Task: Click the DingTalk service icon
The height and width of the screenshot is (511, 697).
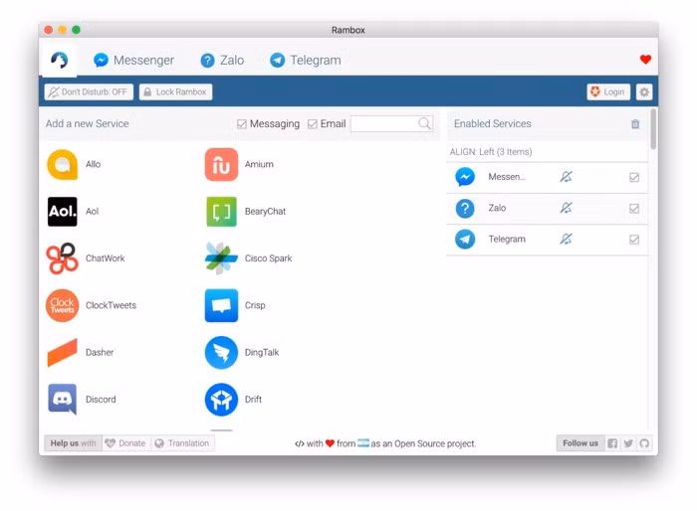Action: (221, 352)
